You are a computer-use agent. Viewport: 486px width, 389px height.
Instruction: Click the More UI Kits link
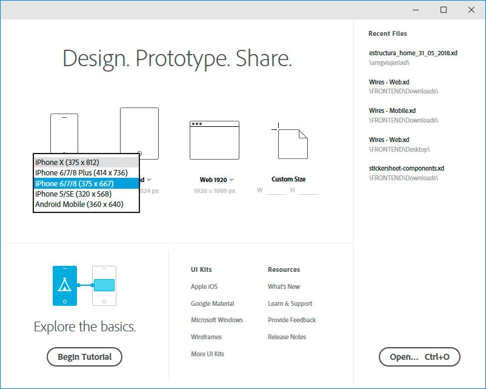[207, 354]
